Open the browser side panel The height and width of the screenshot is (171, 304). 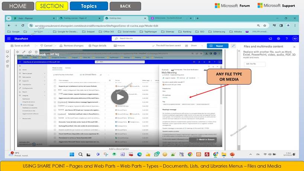(281, 25)
